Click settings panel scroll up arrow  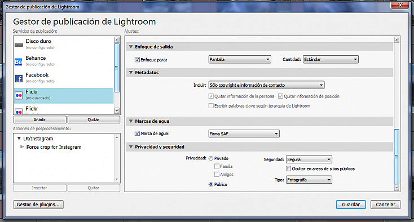pyautogui.click(x=397, y=40)
